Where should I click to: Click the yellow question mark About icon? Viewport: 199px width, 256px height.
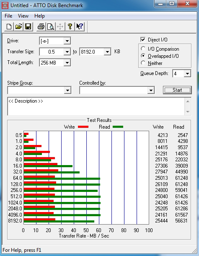pos(70,26)
